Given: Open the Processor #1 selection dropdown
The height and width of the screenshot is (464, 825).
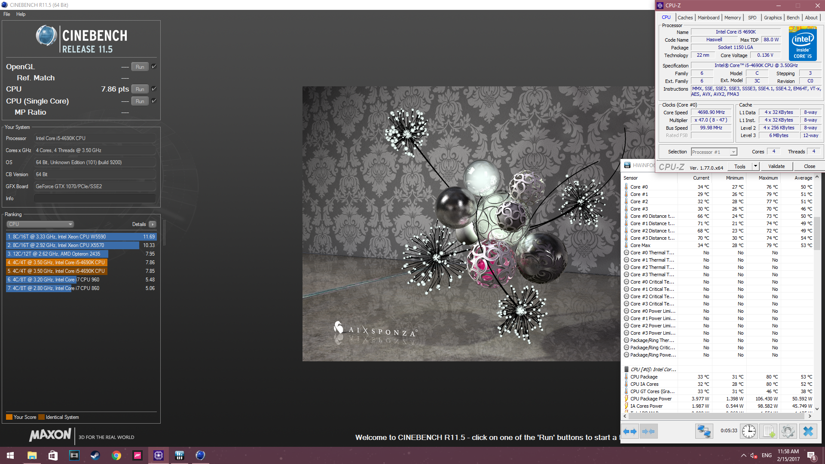Looking at the screenshot, I should tap(714, 152).
